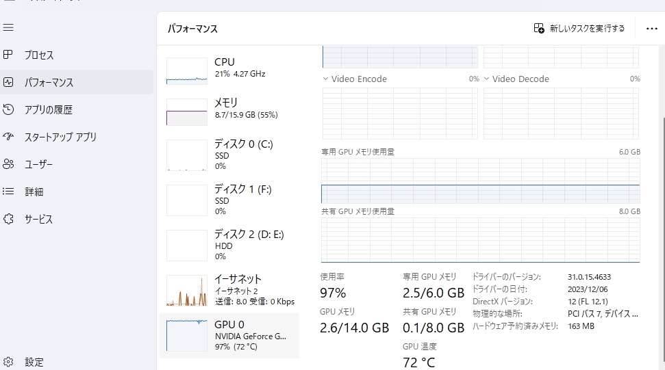Expand the Video Encode graph dropdown
This screenshot has height=370, width=665.
[x=326, y=79]
